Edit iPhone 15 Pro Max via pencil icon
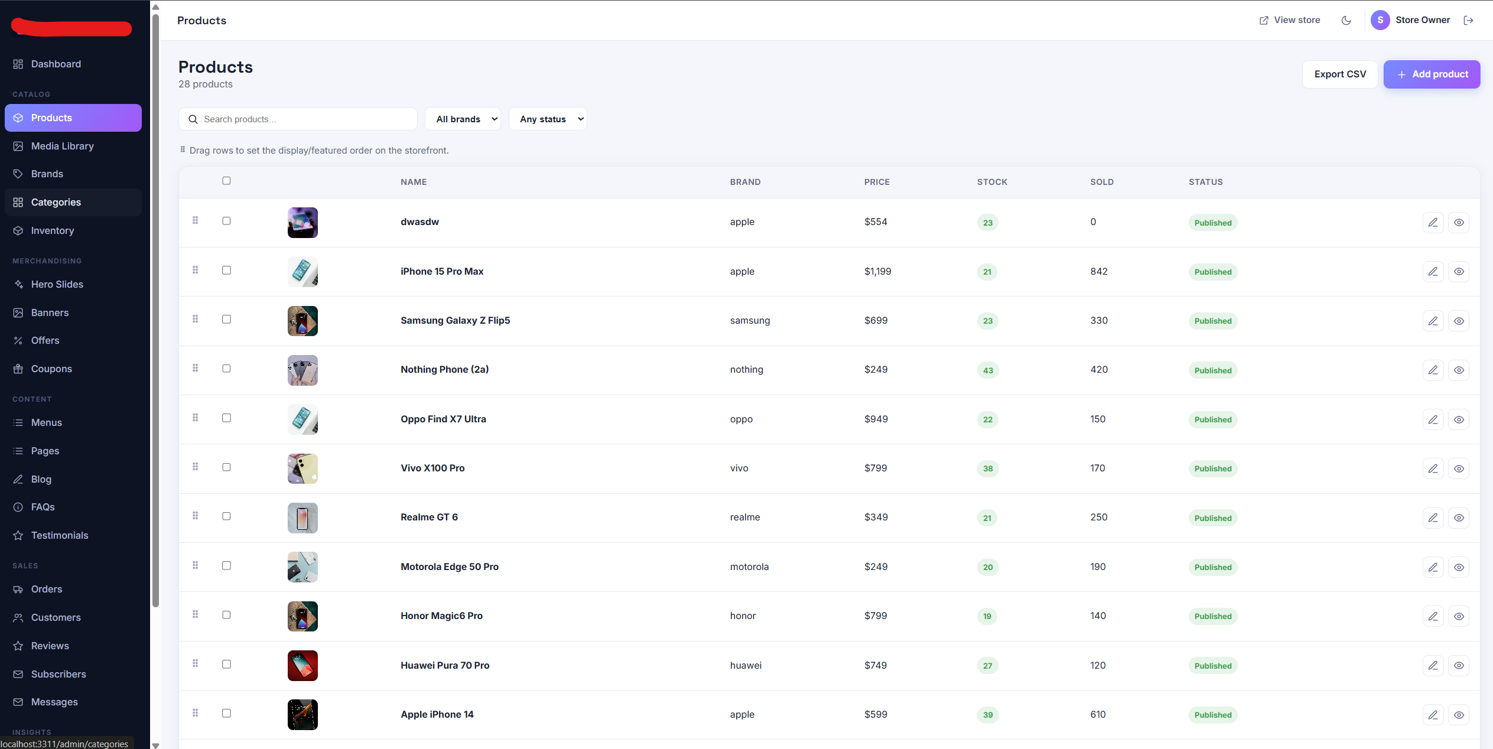 pos(1433,272)
